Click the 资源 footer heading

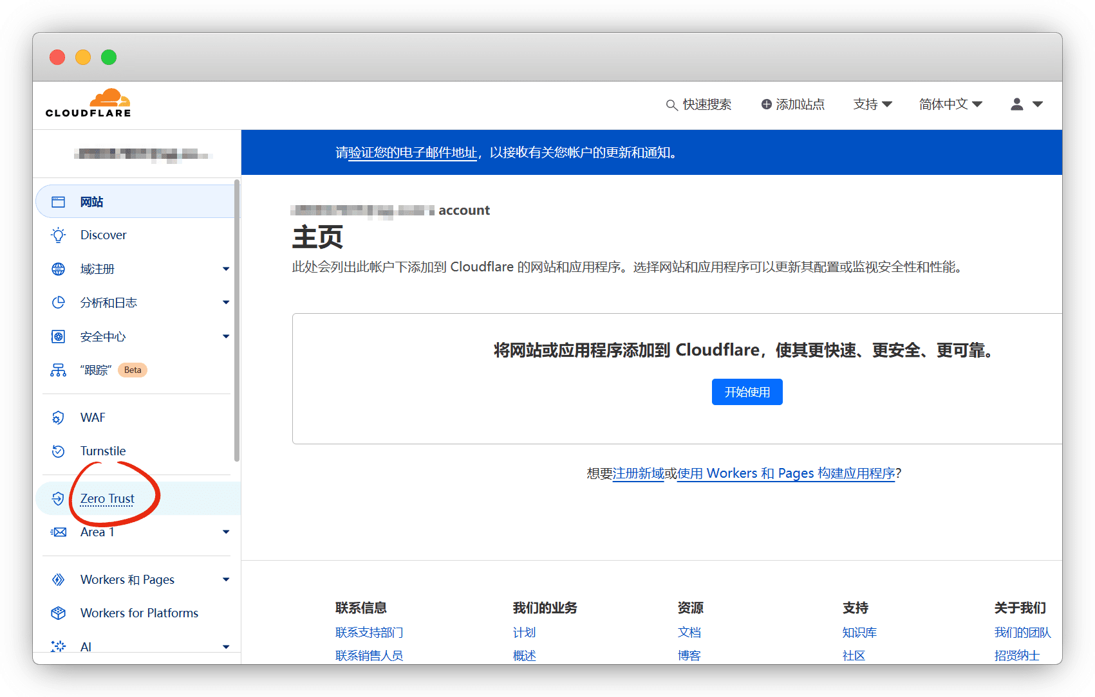[x=690, y=608]
